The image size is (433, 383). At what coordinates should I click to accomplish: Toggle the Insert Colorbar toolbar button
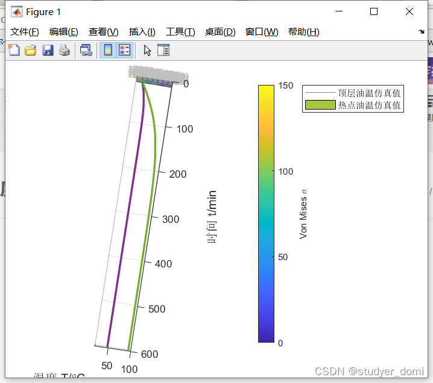pyautogui.click(x=108, y=51)
